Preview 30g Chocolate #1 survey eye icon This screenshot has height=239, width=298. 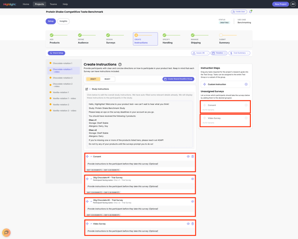click(193, 179)
